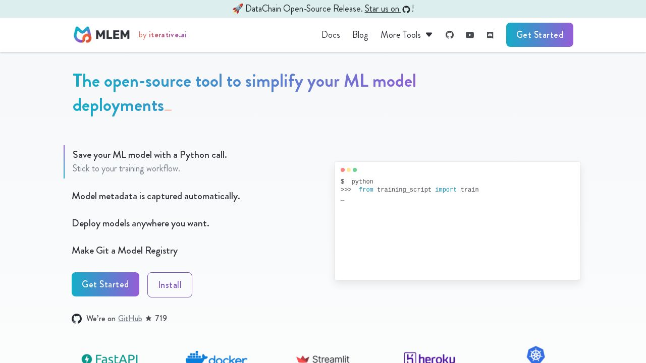Visit the iterative.ai link

coord(168,35)
